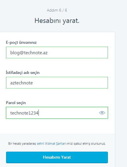Screen dimensions: 127x167
Task: Open the sehrli Xidmət Şərtləri link
Action: click(x=51, y=144)
